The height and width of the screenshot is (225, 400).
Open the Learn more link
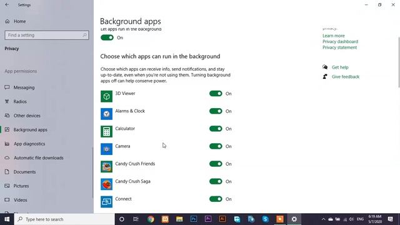(333, 36)
